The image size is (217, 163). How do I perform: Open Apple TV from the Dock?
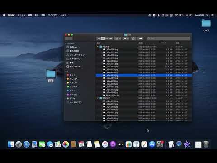121,144
